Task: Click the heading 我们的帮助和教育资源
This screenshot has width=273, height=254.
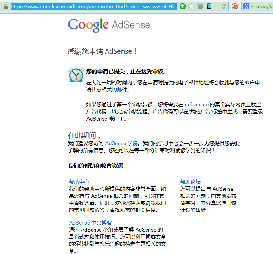Action: 95,166
